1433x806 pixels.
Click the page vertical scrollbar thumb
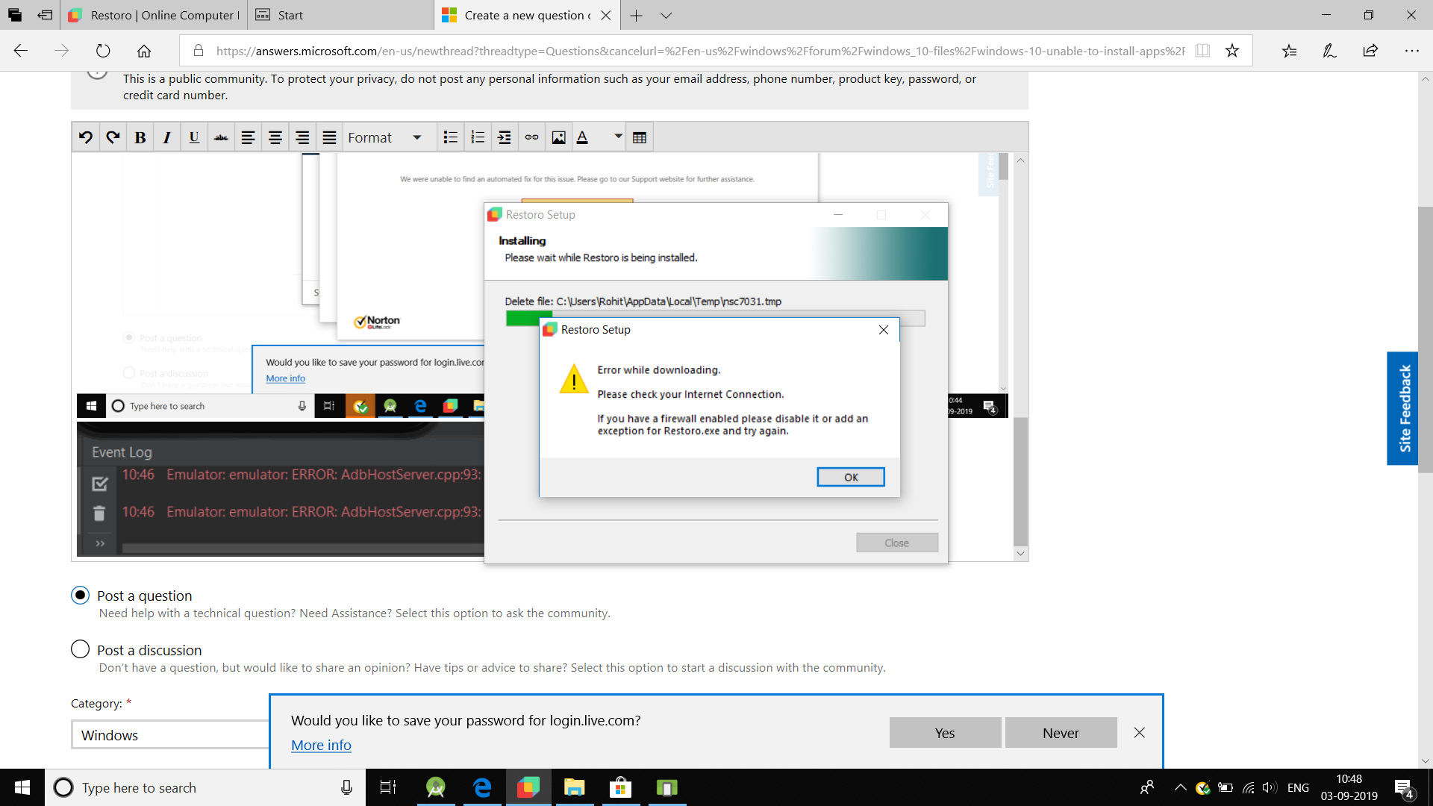click(x=1425, y=340)
